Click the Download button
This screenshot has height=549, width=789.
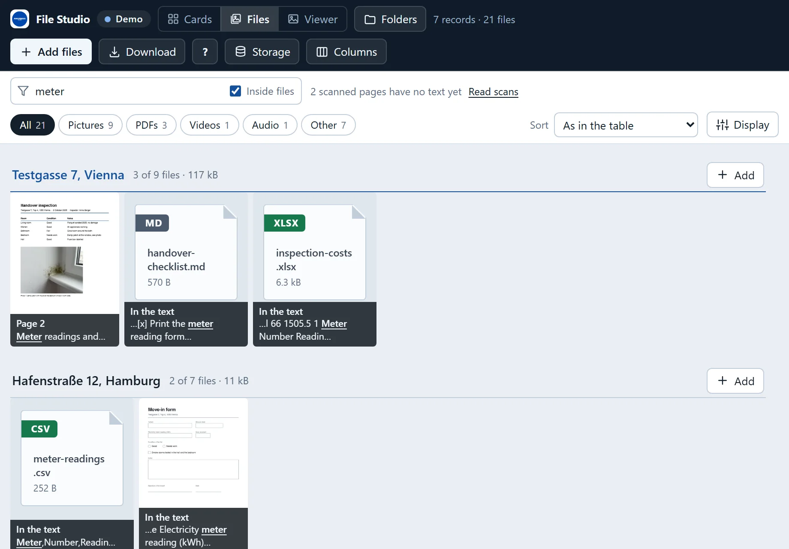click(142, 51)
